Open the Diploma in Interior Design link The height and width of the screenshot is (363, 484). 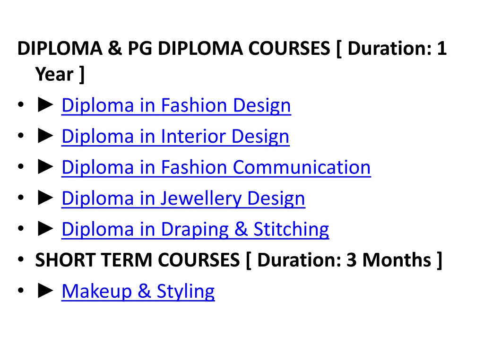(175, 137)
